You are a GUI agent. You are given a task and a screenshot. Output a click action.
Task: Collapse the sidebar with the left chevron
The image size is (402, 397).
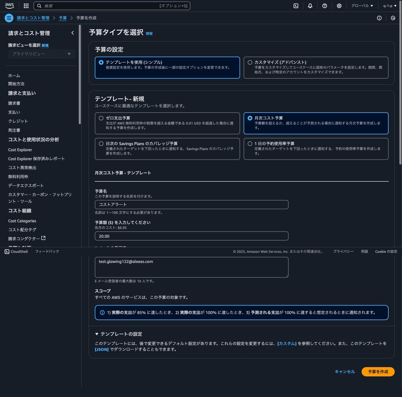tap(73, 33)
